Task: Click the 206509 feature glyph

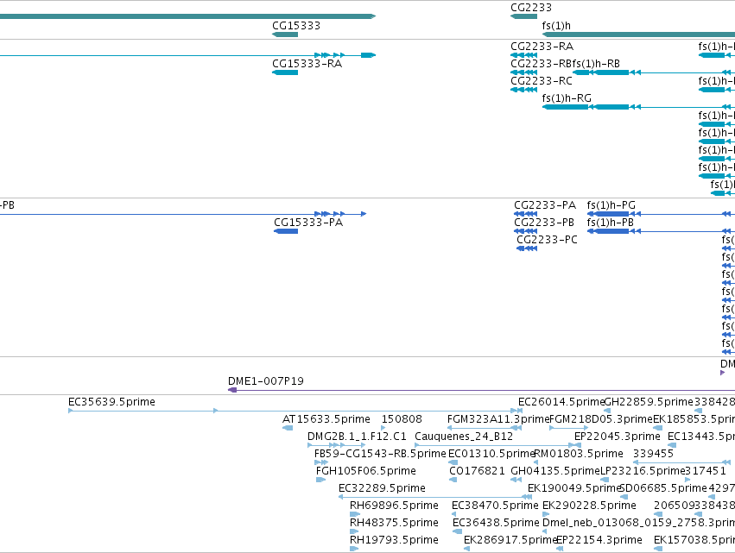Action: coord(658,514)
